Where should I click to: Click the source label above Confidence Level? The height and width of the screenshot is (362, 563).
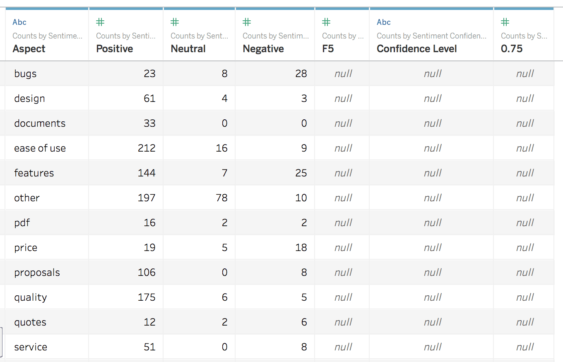coord(432,36)
